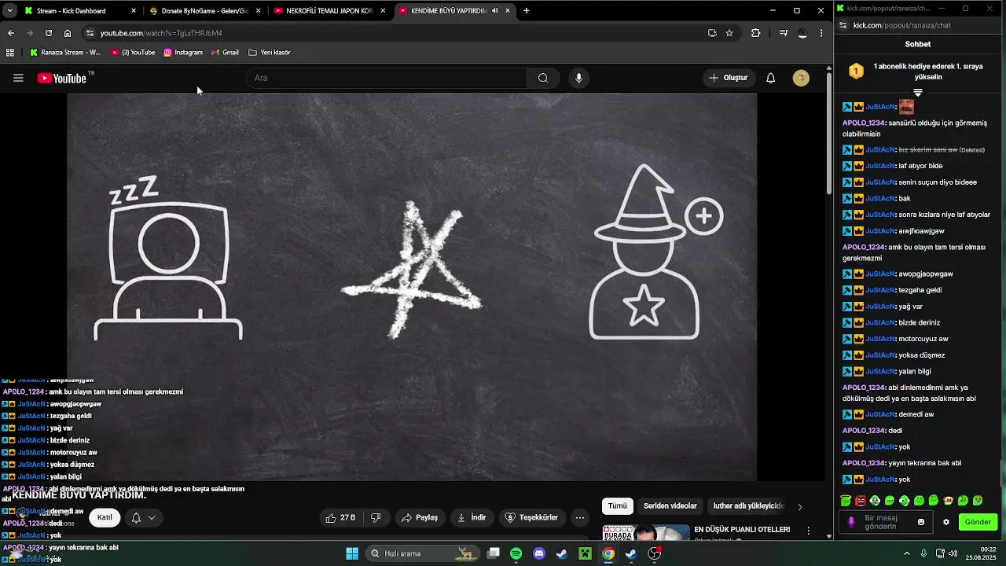This screenshot has height=566, width=1006.
Task: Open Discord from the taskbar
Action: [x=539, y=553]
